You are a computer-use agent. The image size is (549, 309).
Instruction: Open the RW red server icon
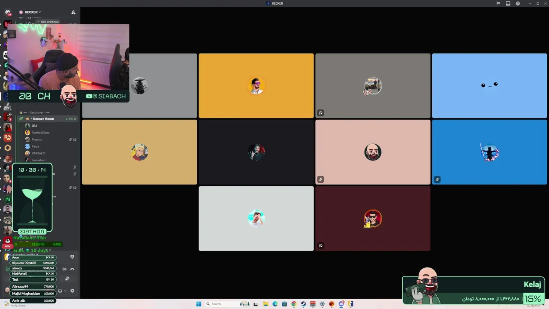pyautogui.click(x=7, y=137)
